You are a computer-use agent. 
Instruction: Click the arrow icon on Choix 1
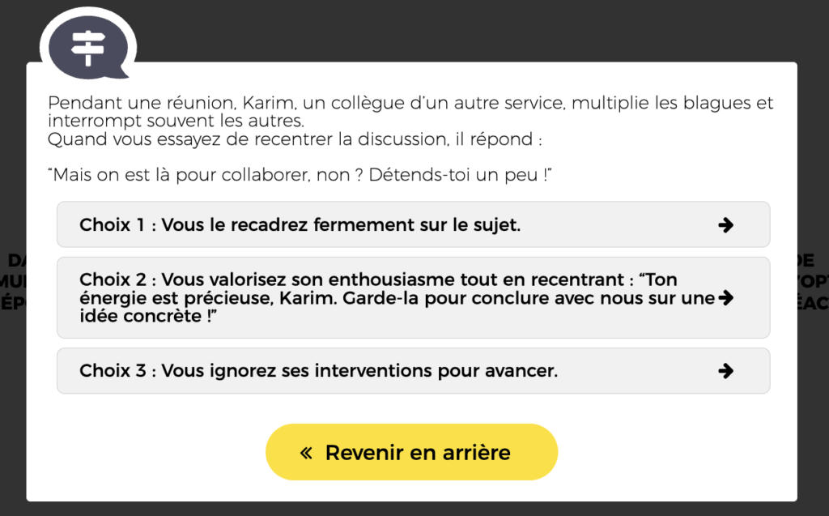tap(726, 225)
